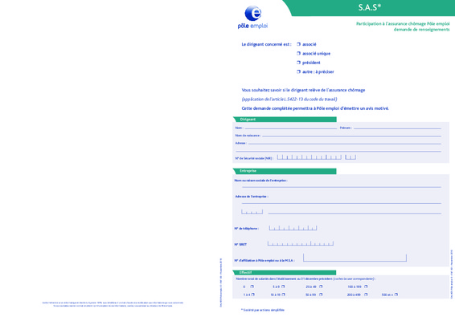Click the N° de téléphone digit boxes
Image resolution: width=455 pixels, height=321 pixels.
[x=293, y=228]
